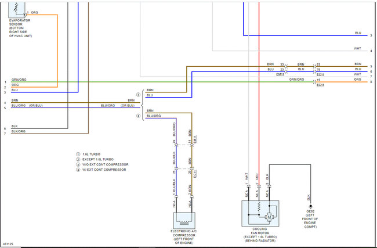
Task: Click the diagram number '431125'
Action: (8, 244)
